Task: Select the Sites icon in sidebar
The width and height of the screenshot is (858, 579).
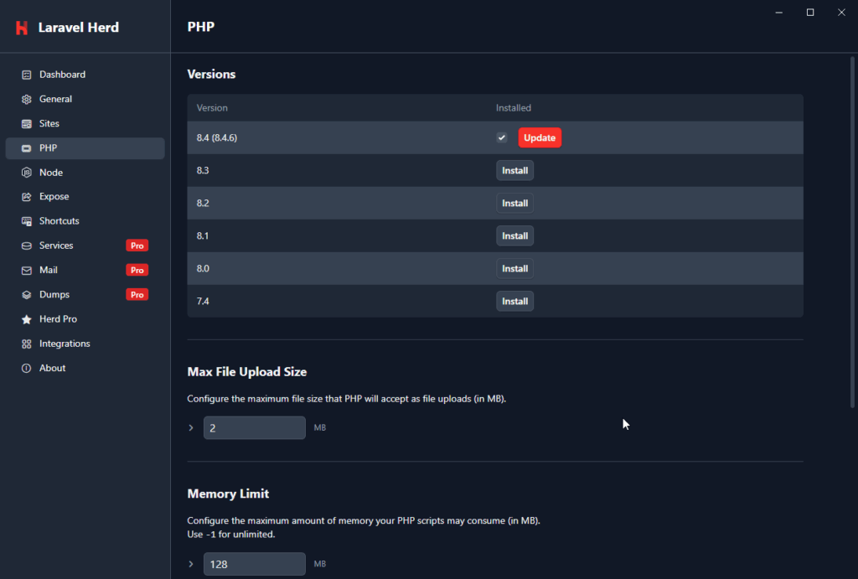Action: 26,124
